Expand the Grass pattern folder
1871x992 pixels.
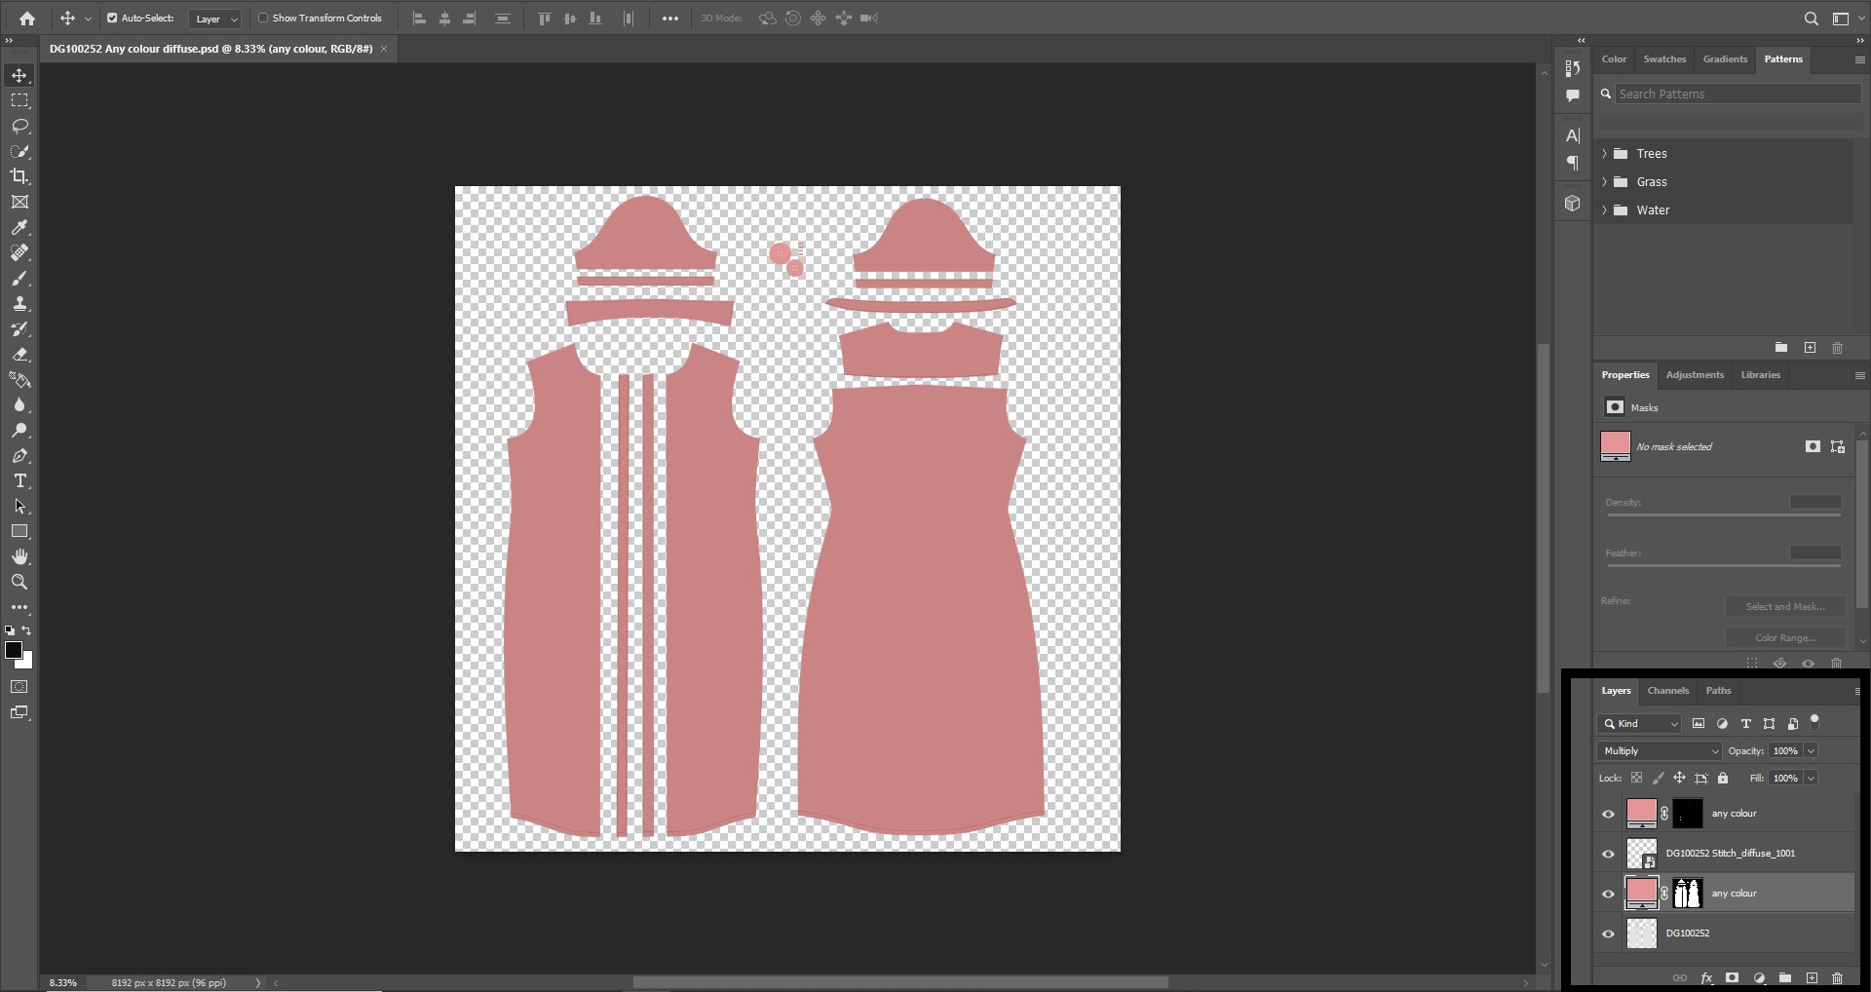coord(1604,182)
